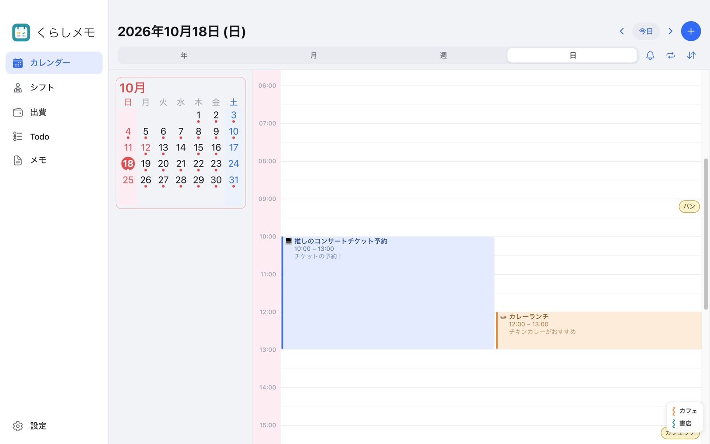Viewport: 710px width, 444px height.
Task: Pick October 25 in mini calendar
Action: pos(128,180)
